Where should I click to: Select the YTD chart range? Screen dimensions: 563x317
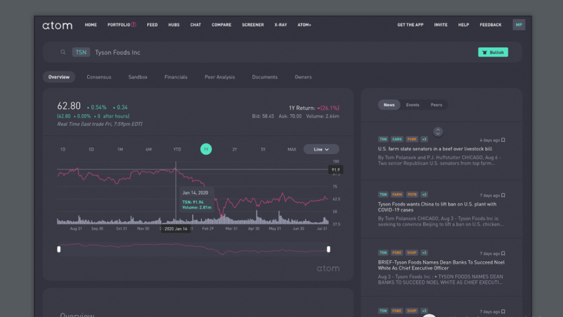click(177, 149)
